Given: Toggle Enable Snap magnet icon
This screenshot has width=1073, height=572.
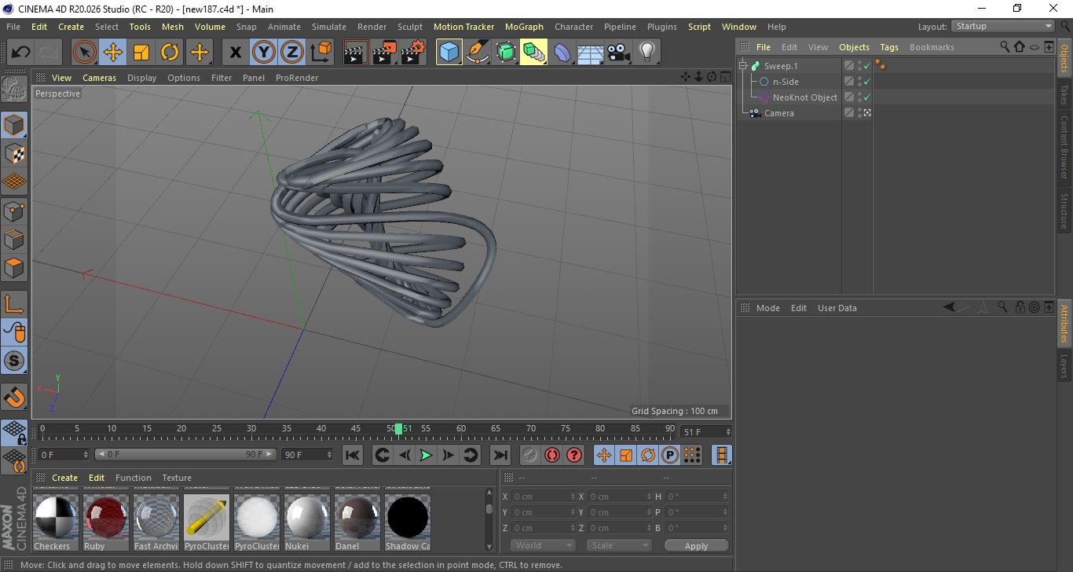Looking at the screenshot, I should tap(14, 397).
